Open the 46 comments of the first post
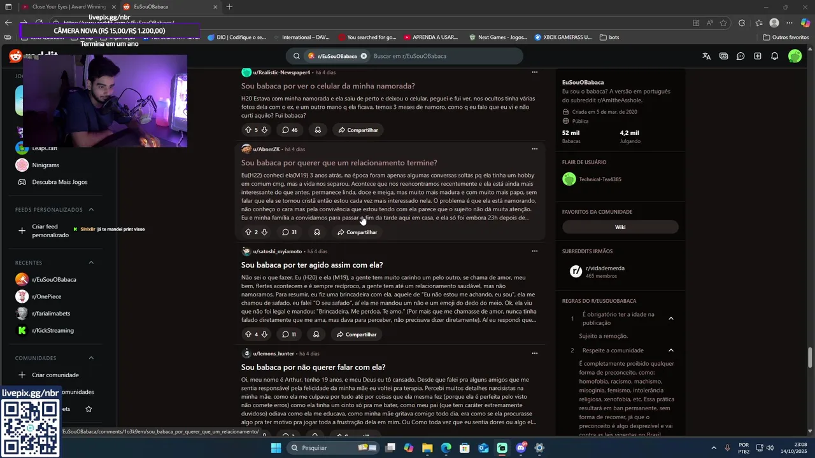 290,130
